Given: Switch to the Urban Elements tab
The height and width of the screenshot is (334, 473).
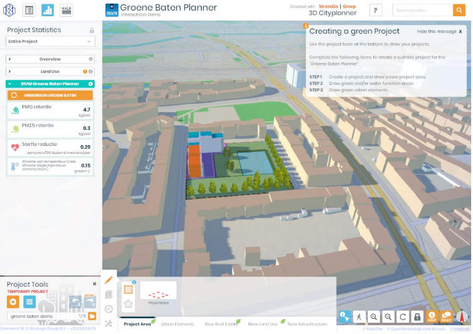Looking at the screenshot, I should pos(178,324).
